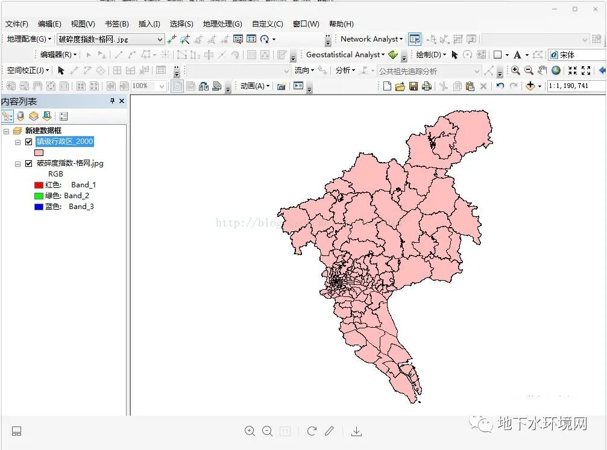The width and height of the screenshot is (607, 450).
Task: Print the current map
Action: click(x=427, y=86)
